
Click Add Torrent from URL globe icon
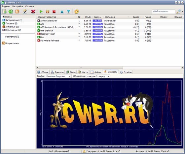point(11,12)
